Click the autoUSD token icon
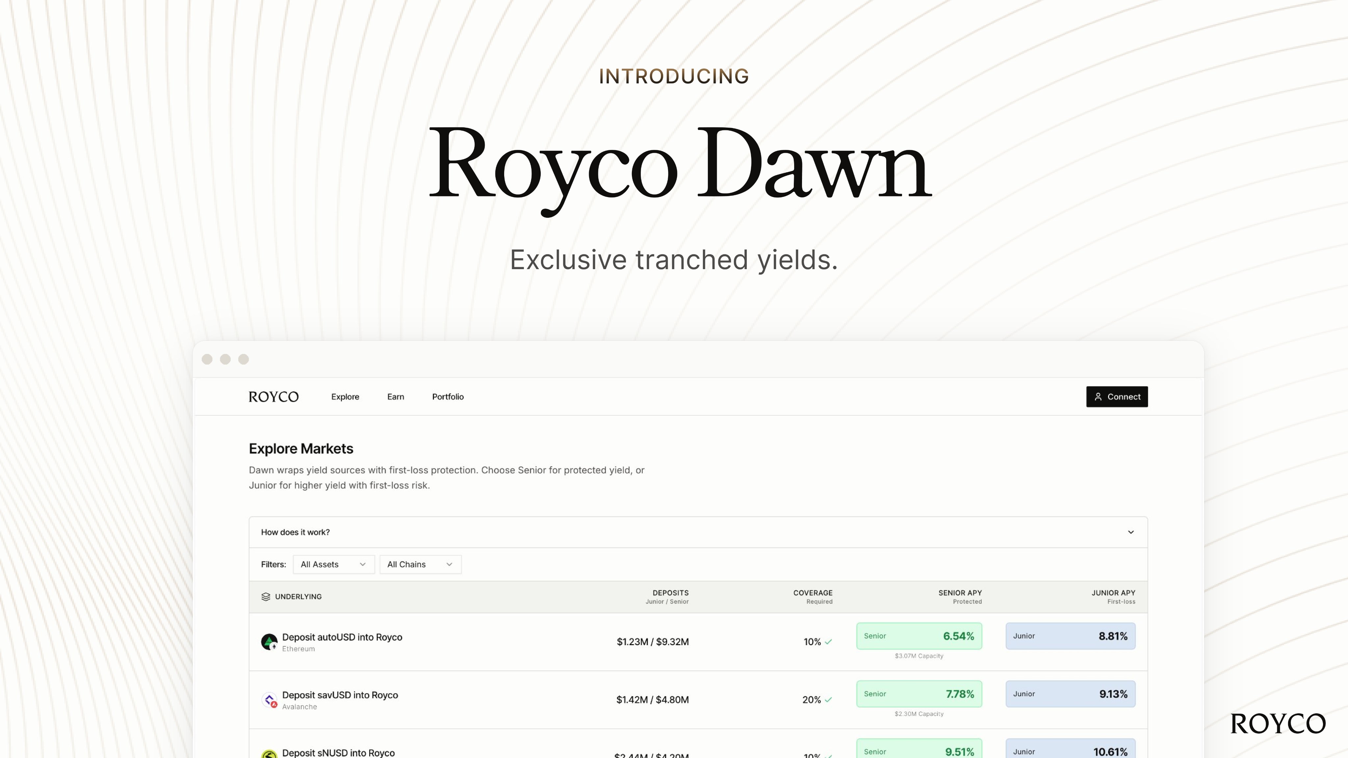 pyautogui.click(x=269, y=642)
